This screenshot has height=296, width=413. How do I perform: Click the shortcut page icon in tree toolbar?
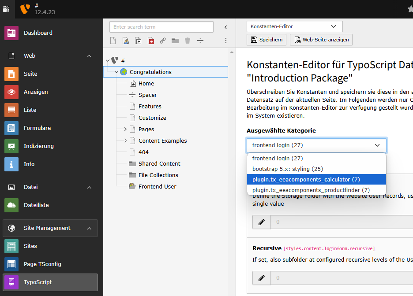coord(138,41)
